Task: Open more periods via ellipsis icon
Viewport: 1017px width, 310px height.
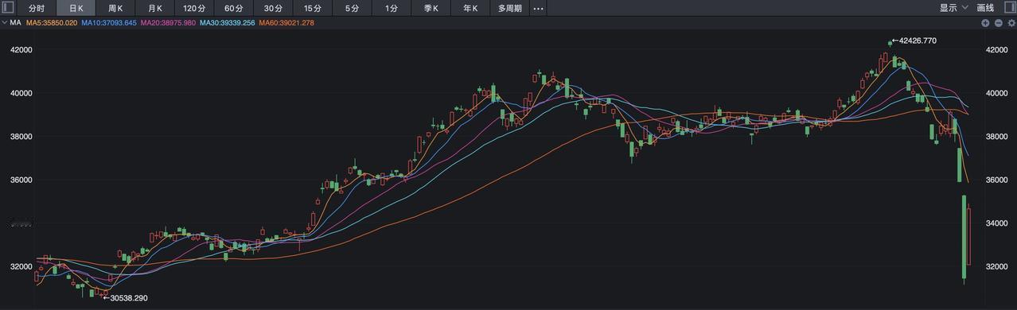Action: 538,8
